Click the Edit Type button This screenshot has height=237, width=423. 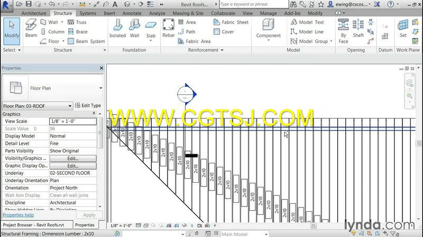[x=88, y=106]
